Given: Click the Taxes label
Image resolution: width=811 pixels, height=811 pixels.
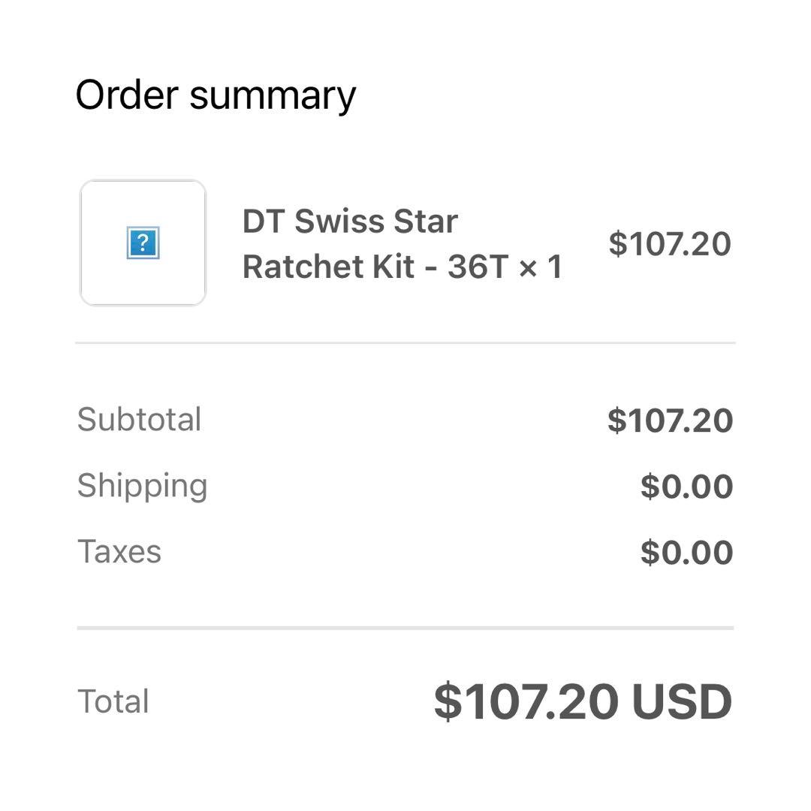Looking at the screenshot, I should point(119,552).
